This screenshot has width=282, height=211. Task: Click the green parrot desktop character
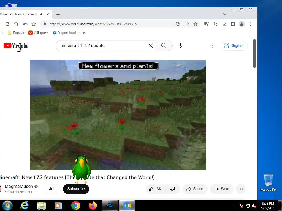coord(82,169)
